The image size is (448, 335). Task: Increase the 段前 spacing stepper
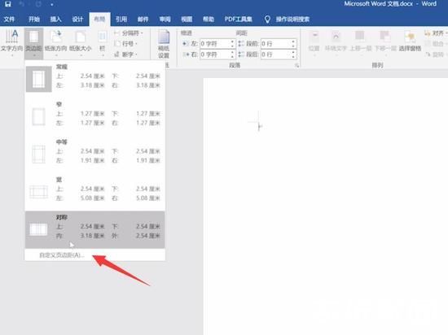(293, 41)
